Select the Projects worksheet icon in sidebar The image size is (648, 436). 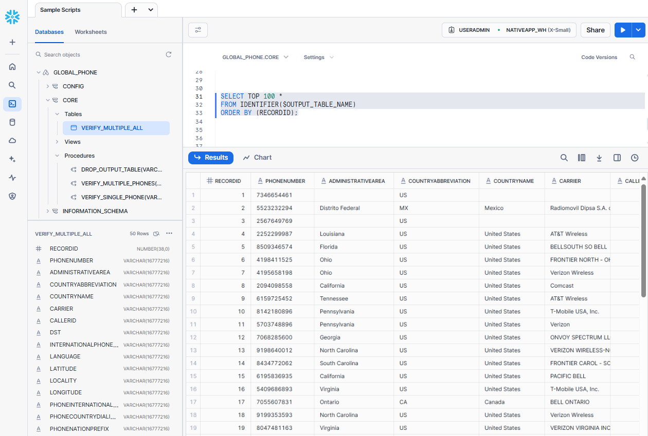12,104
